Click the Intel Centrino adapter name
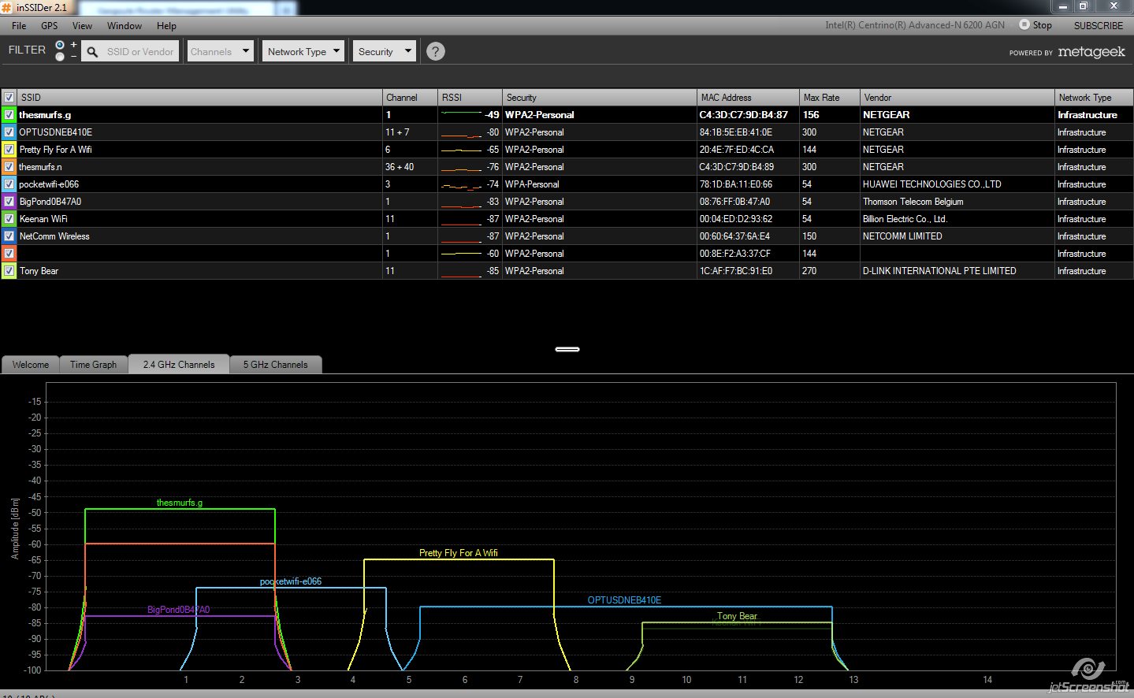1134x698 pixels. pyautogui.click(x=914, y=25)
